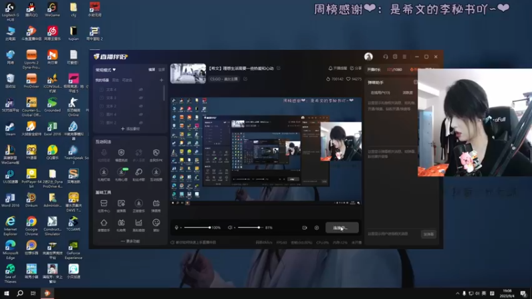
Task: Mute the speaker icon beside 81% slider
Action: click(x=230, y=227)
